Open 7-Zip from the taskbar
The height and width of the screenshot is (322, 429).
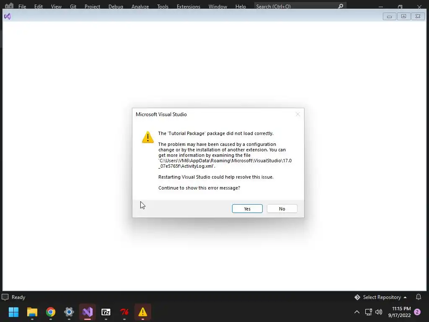pos(106,312)
